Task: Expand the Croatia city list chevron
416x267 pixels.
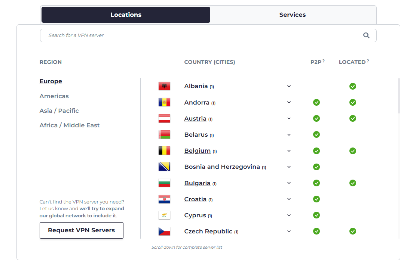Action: point(289,199)
